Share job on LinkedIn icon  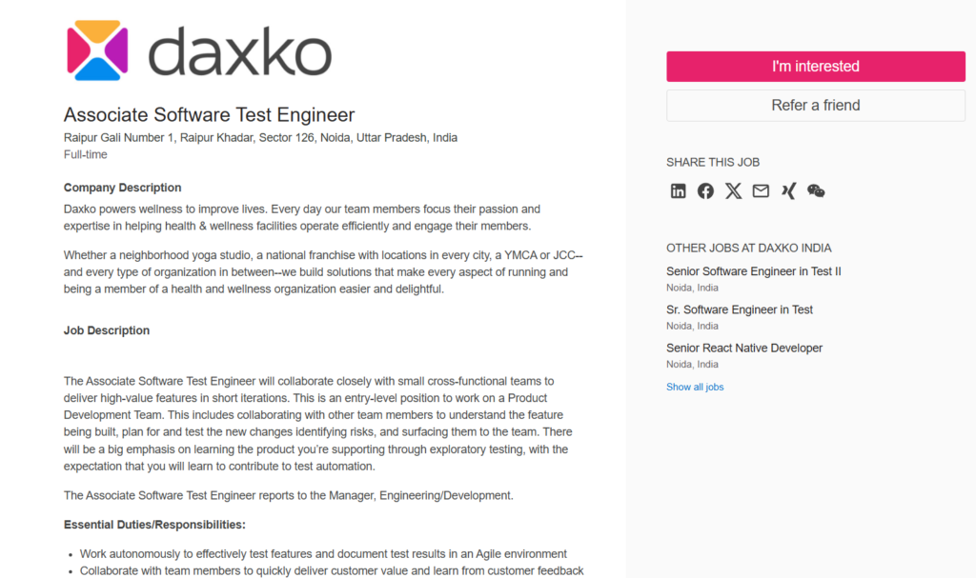pyautogui.click(x=678, y=190)
